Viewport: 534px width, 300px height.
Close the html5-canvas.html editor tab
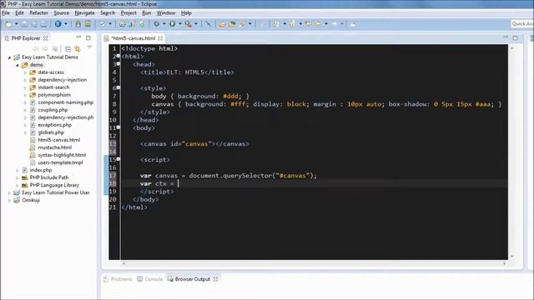(160, 38)
